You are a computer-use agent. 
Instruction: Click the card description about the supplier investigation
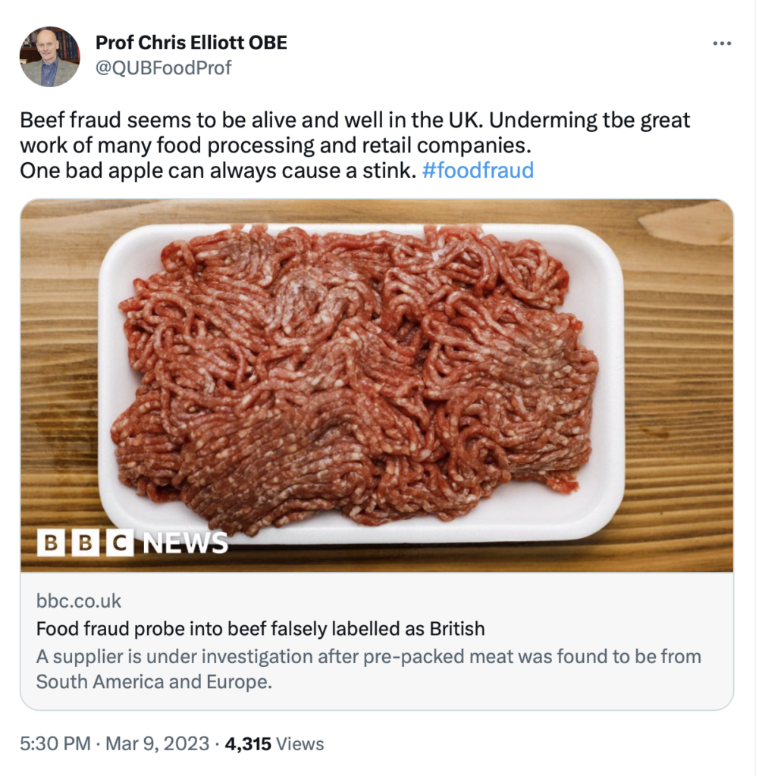(x=369, y=668)
